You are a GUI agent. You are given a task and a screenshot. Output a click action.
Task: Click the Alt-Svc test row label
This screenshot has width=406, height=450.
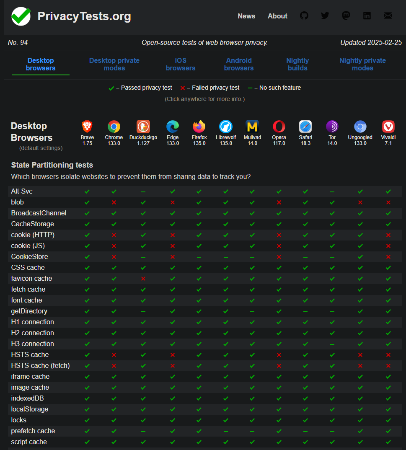pyautogui.click(x=22, y=191)
